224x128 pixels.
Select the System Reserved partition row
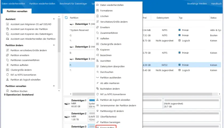pos(145,30)
